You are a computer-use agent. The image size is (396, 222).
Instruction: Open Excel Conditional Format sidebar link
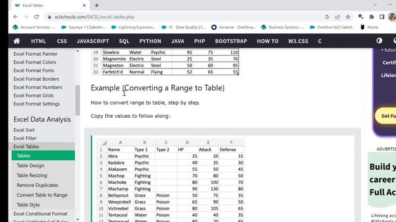click(x=40, y=214)
